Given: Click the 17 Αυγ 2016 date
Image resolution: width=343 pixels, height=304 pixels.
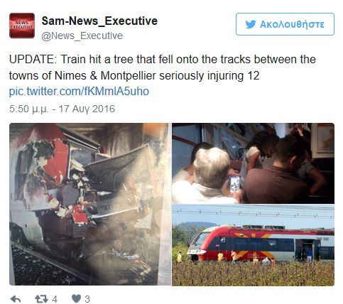Looking at the screenshot, I should point(87,109).
